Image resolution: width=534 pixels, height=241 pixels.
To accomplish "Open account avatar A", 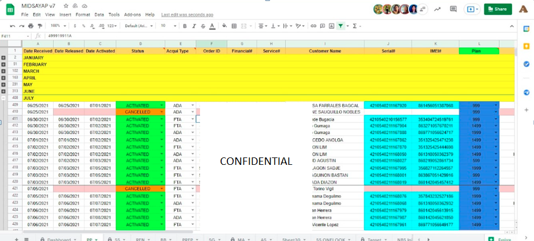I will click(x=523, y=9).
